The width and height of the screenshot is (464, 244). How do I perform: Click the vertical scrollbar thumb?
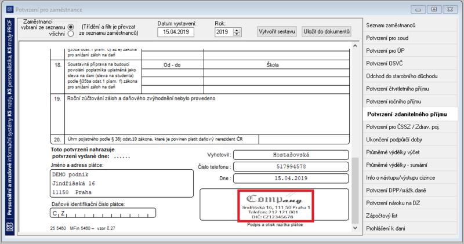tap(355, 191)
